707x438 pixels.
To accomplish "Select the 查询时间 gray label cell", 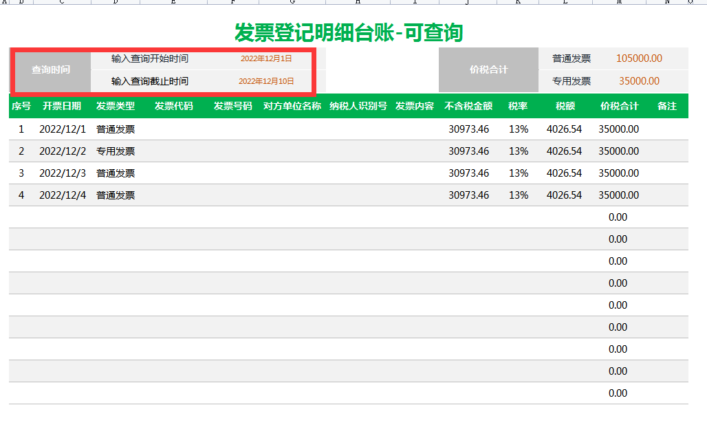I will point(50,70).
